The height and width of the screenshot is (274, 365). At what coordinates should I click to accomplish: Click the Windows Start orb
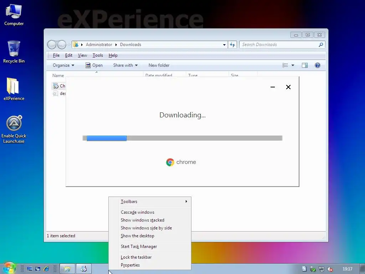point(9,268)
